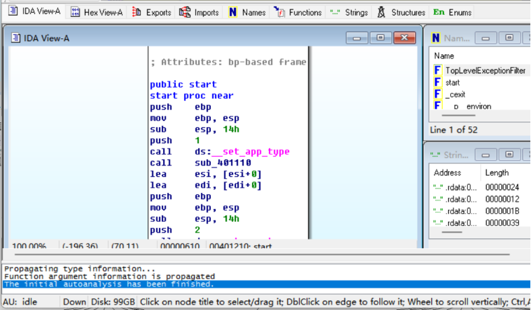This screenshot has height=310, width=531.
Task: Click the F icon beside _cexit
Action: pos(437,93)
